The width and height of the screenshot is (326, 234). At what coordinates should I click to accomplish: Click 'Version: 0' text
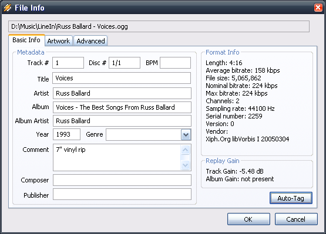[x=220, y=124]
